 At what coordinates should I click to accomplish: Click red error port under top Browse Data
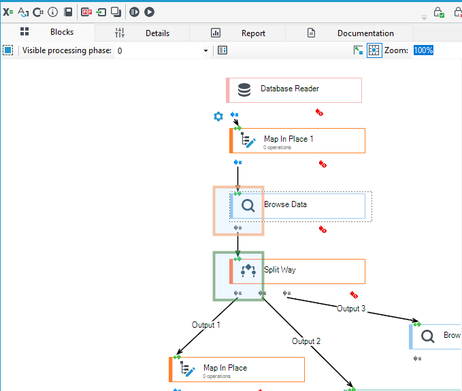tap(323, 230)
